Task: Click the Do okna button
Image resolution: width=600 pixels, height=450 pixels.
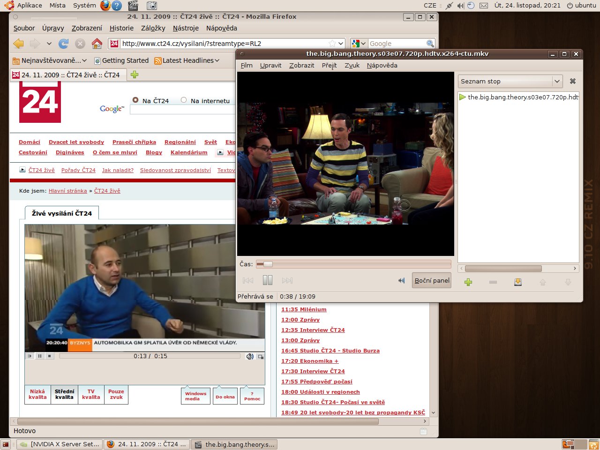Action: (x=225, y=396)
